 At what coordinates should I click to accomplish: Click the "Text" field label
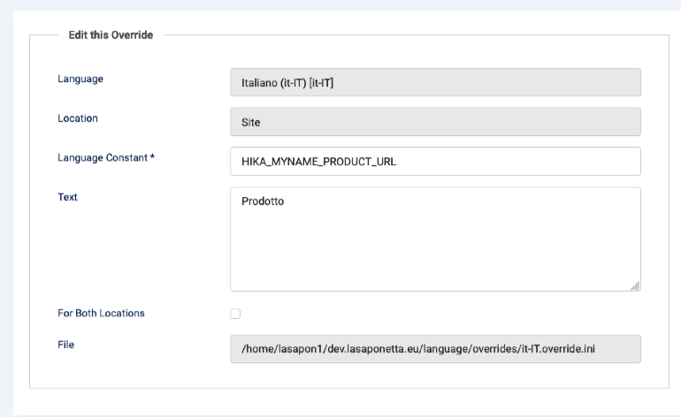[x=67, y=197]
